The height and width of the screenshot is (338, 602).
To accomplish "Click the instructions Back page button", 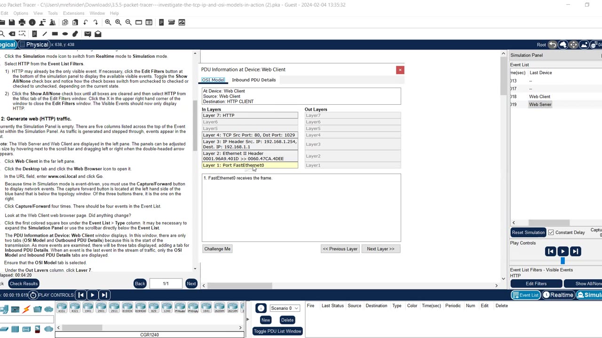I will (x=140, y=284).
